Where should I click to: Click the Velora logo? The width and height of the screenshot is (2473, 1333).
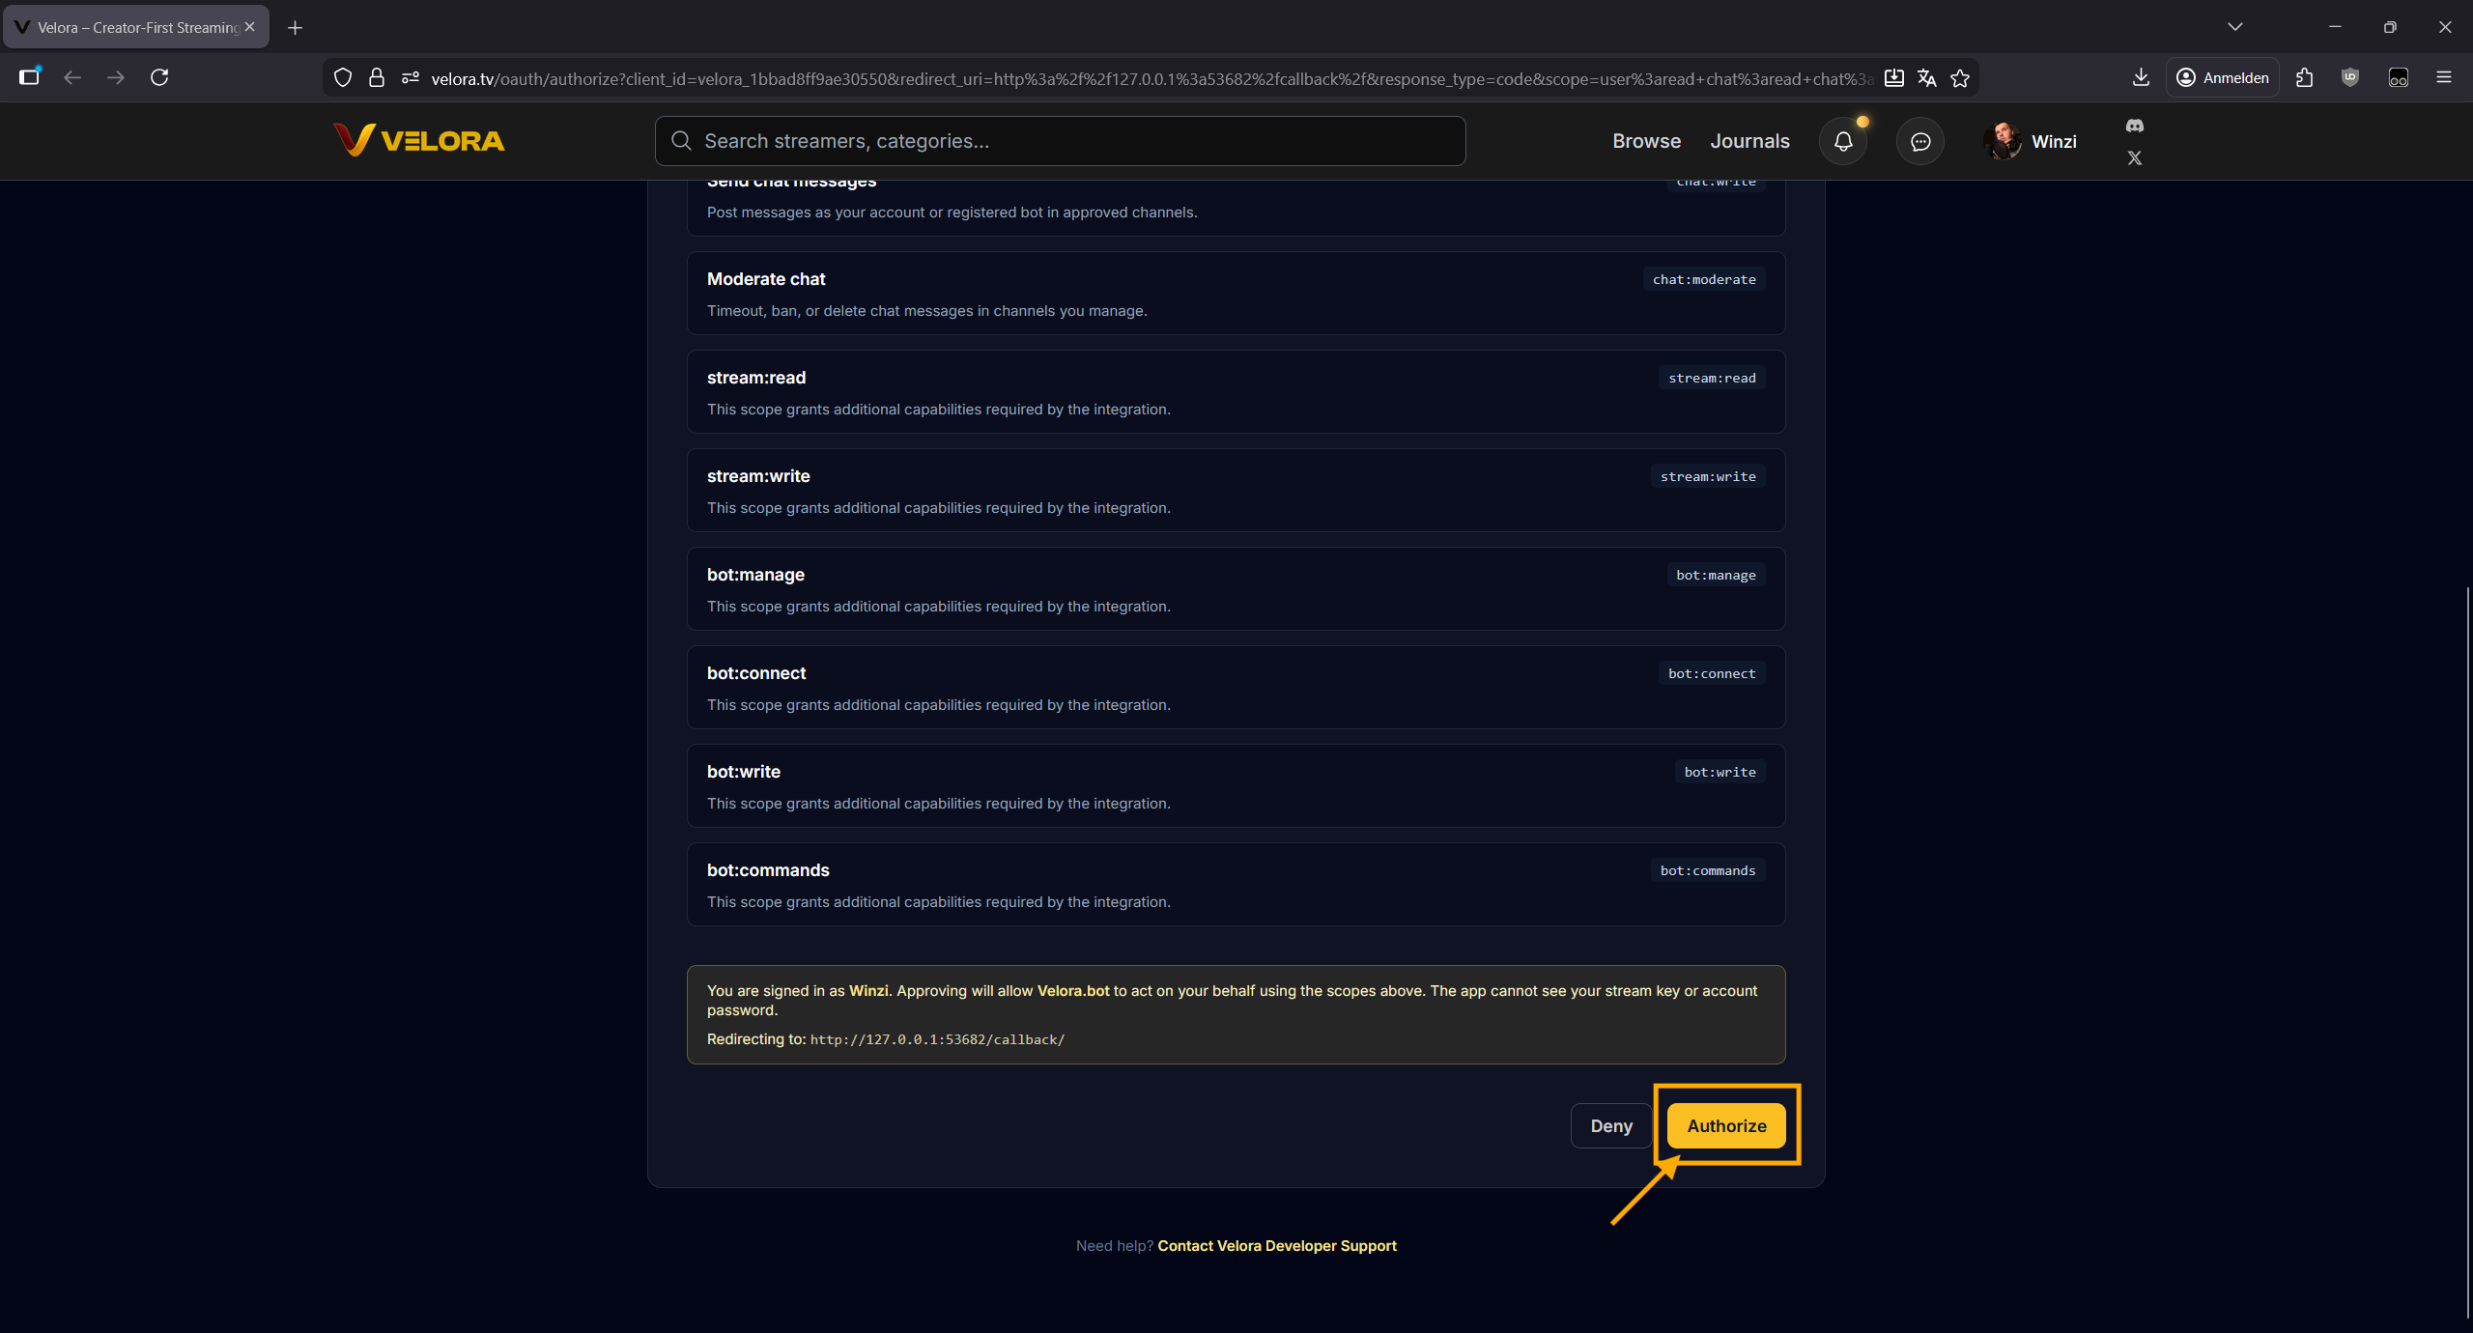419,141
